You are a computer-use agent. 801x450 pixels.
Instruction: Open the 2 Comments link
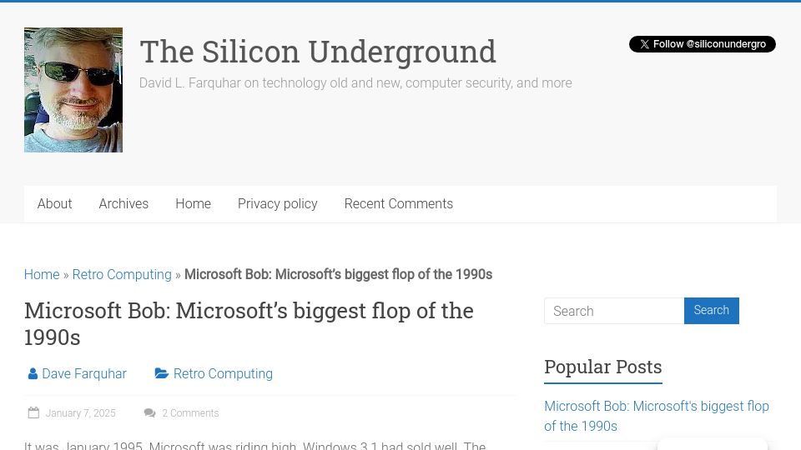[x=190, y=413]
